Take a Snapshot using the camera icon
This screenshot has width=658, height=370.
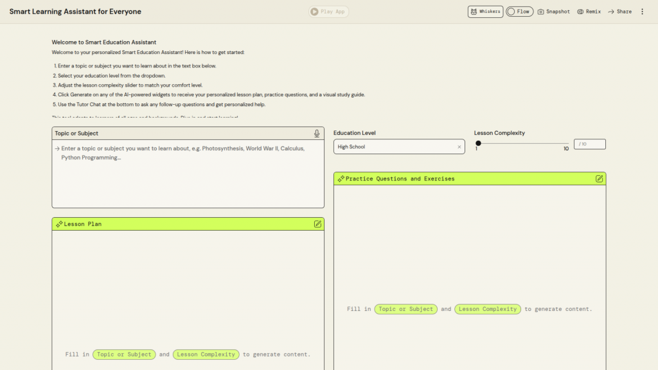(x=553, y=12)
